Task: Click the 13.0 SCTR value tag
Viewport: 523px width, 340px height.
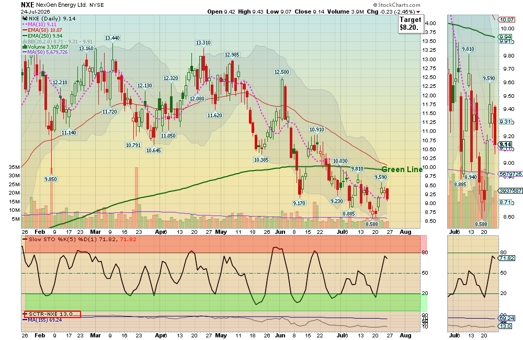Action: 505,326
